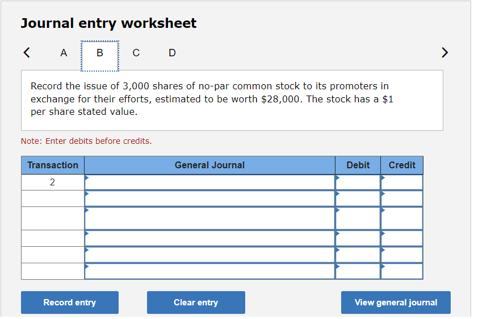
Task: Go to previous worksheet with left chevron
Action: (x=27, y=52)
